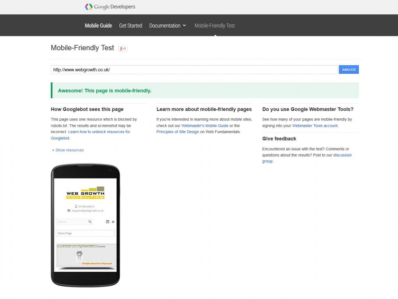Click the 'Give feedback' heading
This screenshot has height=299, width=398.
point(279,139)
